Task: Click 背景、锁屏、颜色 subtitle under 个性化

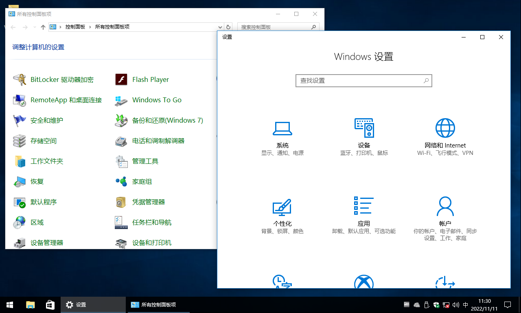Action: 282,231
